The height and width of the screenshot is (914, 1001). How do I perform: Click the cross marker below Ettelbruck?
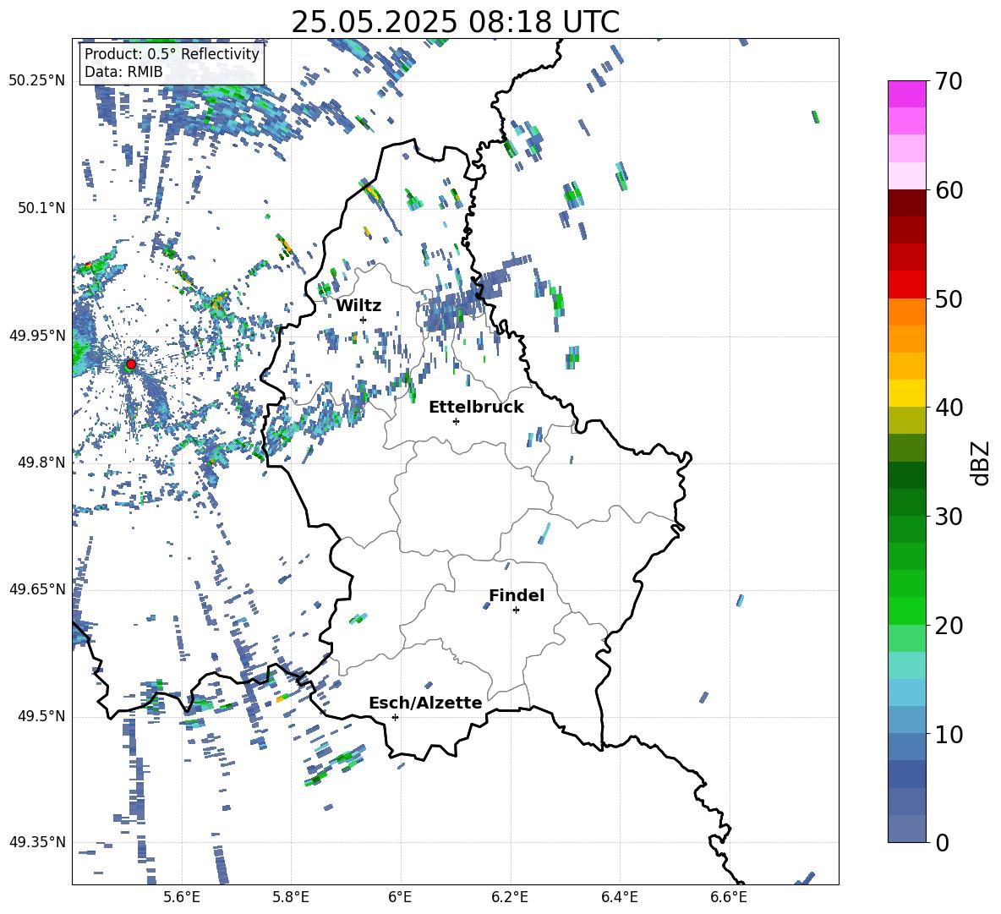[x=456, y=421]
